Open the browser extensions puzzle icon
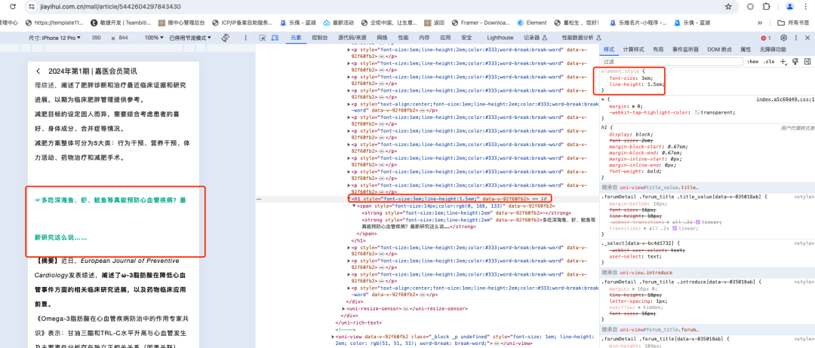Viewport: 815px width, 348px height. point(766,7)
